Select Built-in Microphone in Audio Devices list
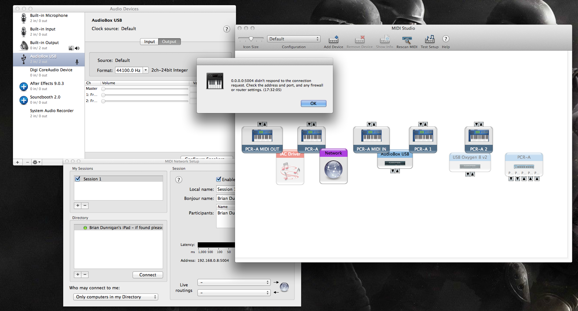The image size is (578, 311). coord(49,18)
